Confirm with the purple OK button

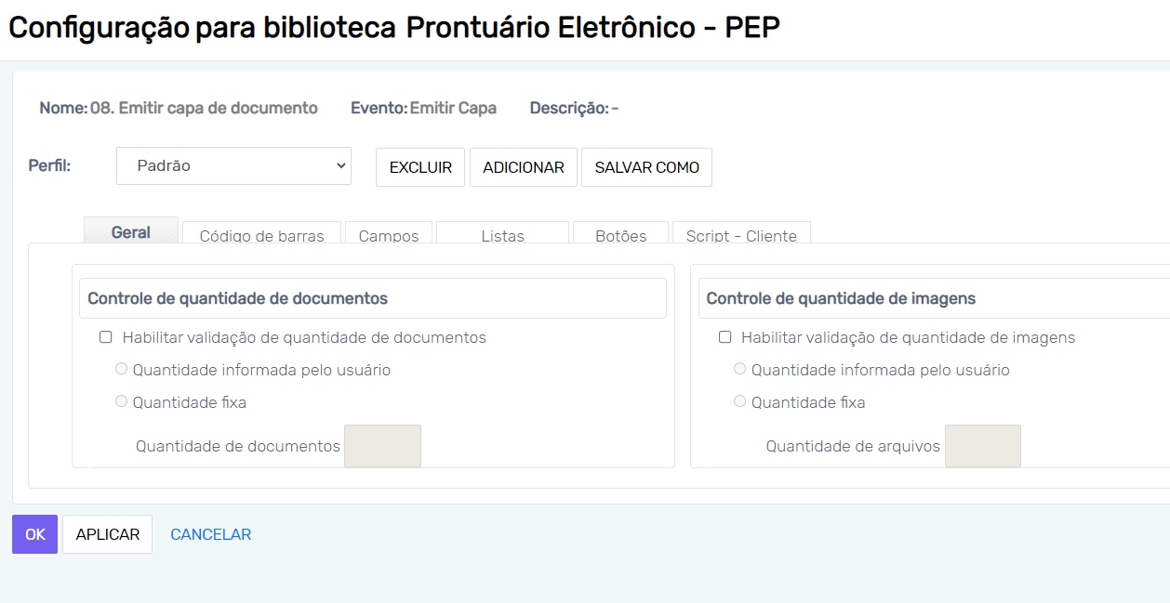click(x=34, y=534)
